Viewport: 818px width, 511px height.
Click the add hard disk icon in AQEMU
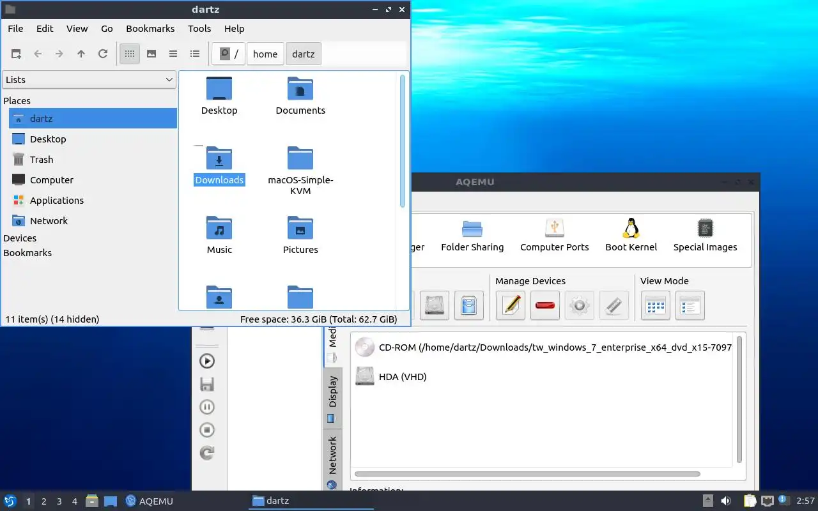point(435,305)
